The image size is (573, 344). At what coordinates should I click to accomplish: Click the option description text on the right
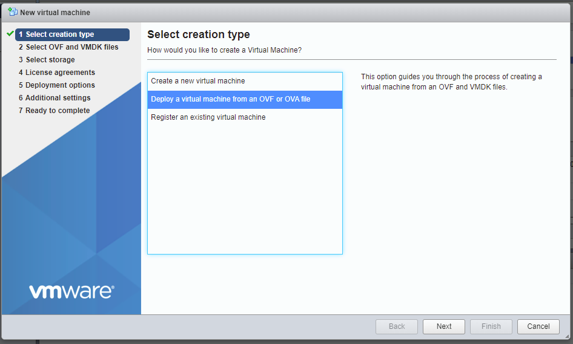click(x=451, y=82)
